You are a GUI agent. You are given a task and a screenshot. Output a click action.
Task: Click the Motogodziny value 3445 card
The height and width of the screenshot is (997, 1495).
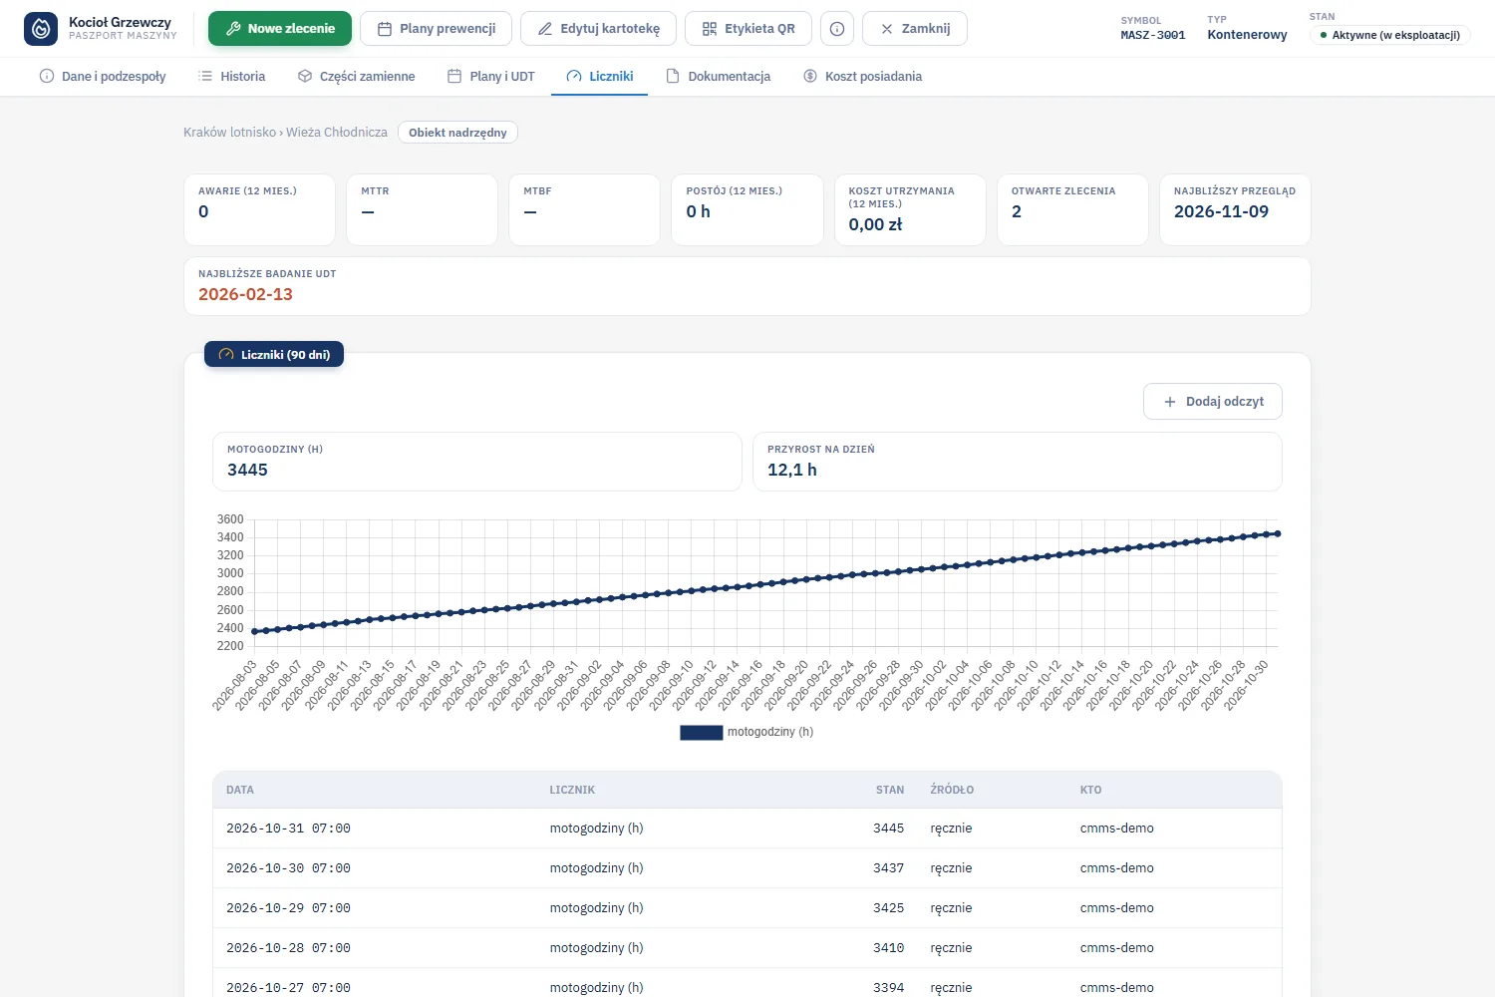[477, 462]
